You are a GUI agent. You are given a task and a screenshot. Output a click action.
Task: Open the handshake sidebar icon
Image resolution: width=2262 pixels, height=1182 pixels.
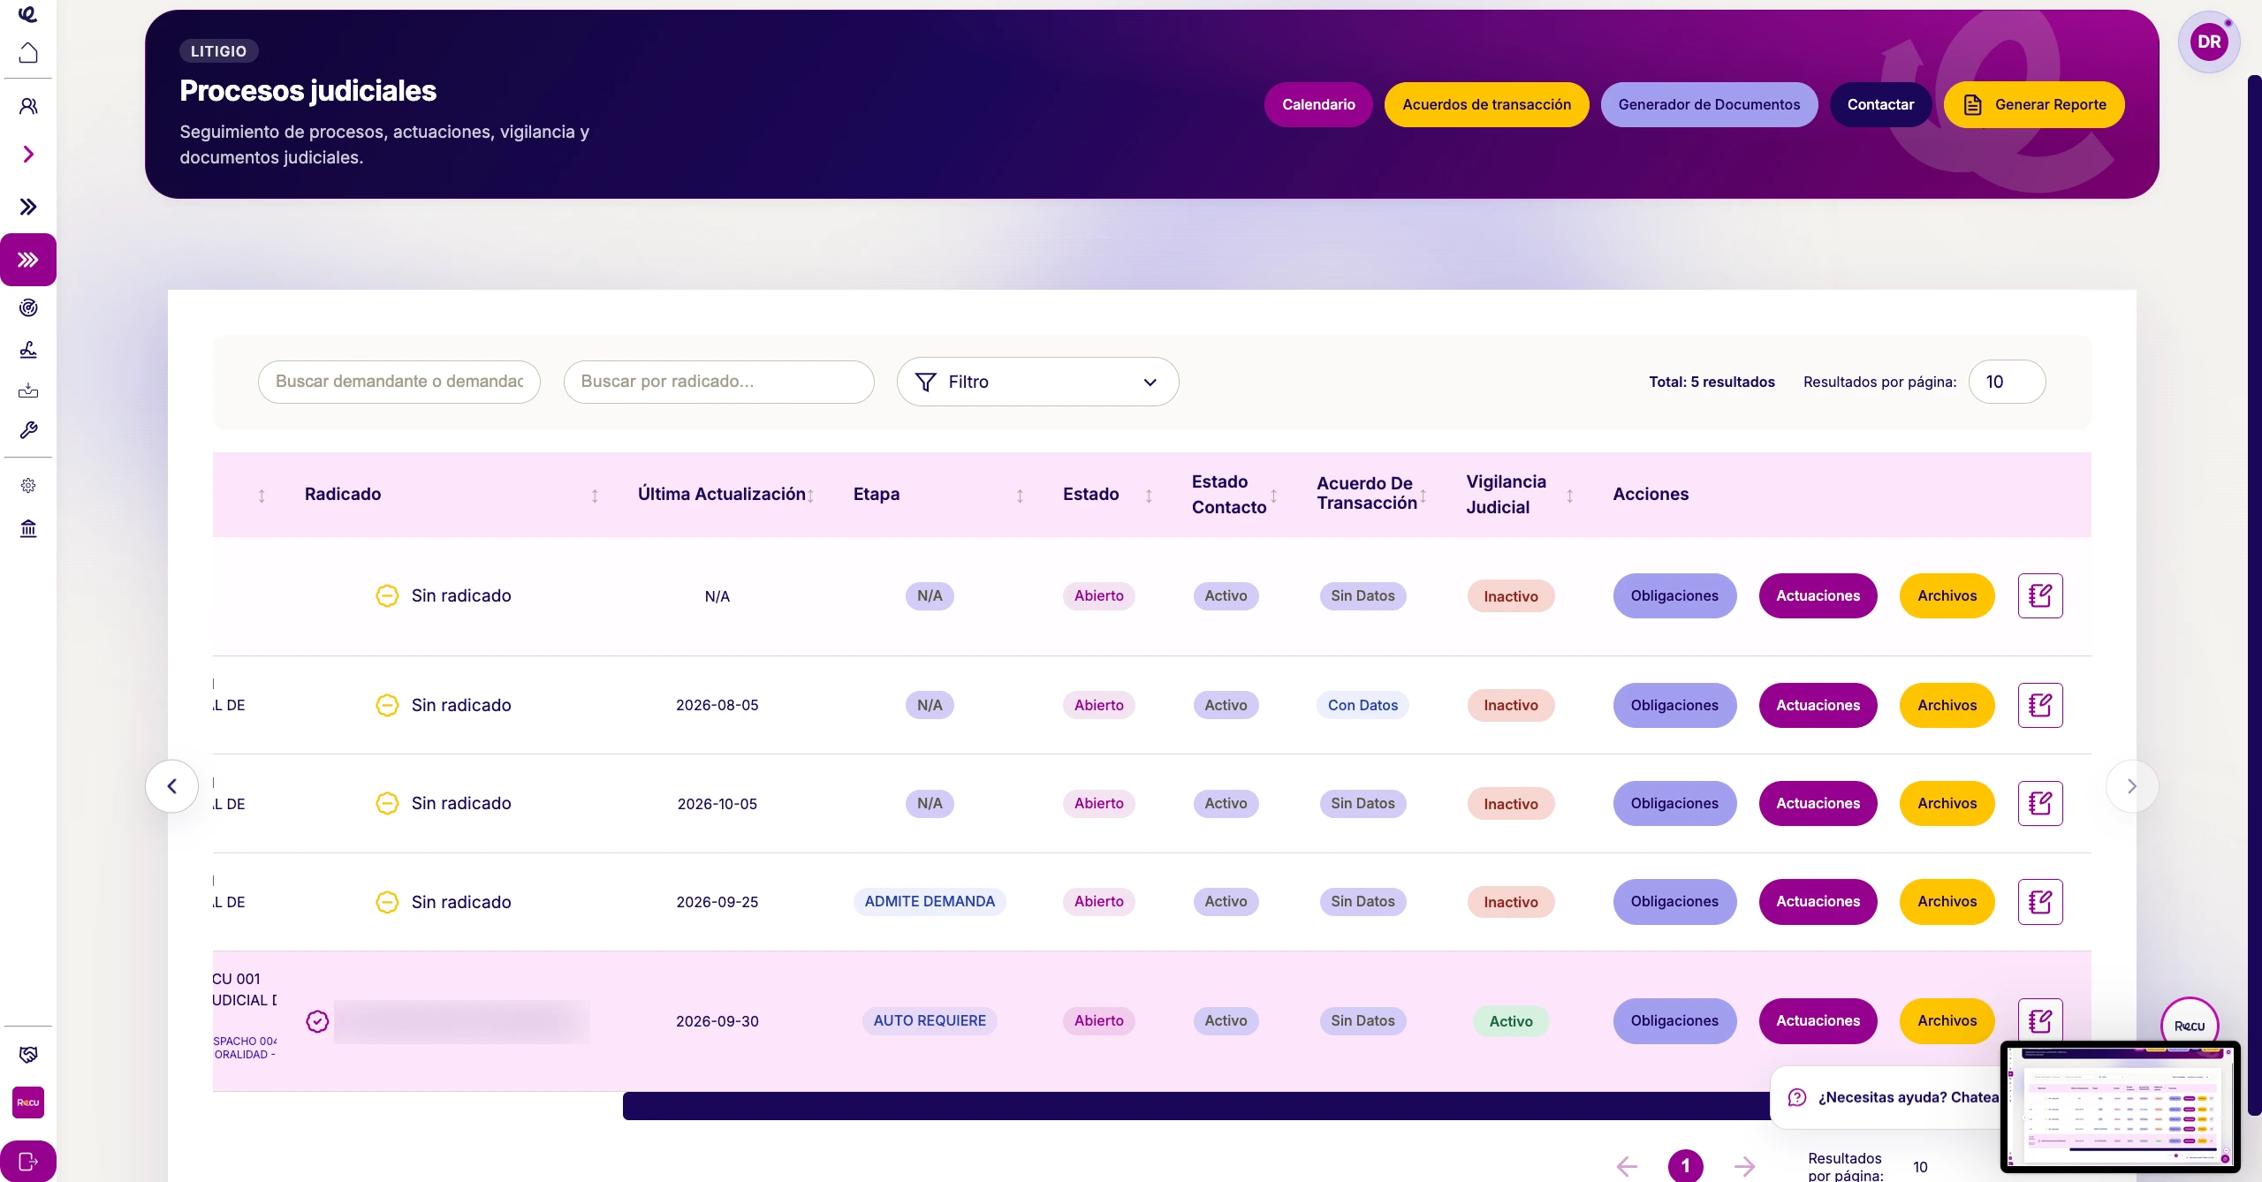tap(28, 1054)
